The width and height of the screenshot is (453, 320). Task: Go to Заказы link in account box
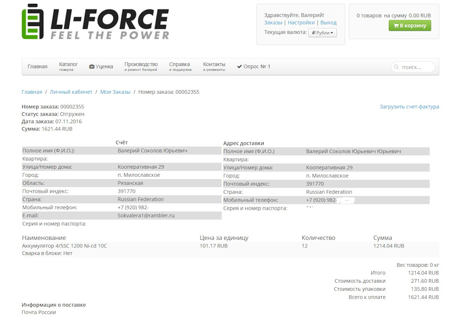coord(273,23)
